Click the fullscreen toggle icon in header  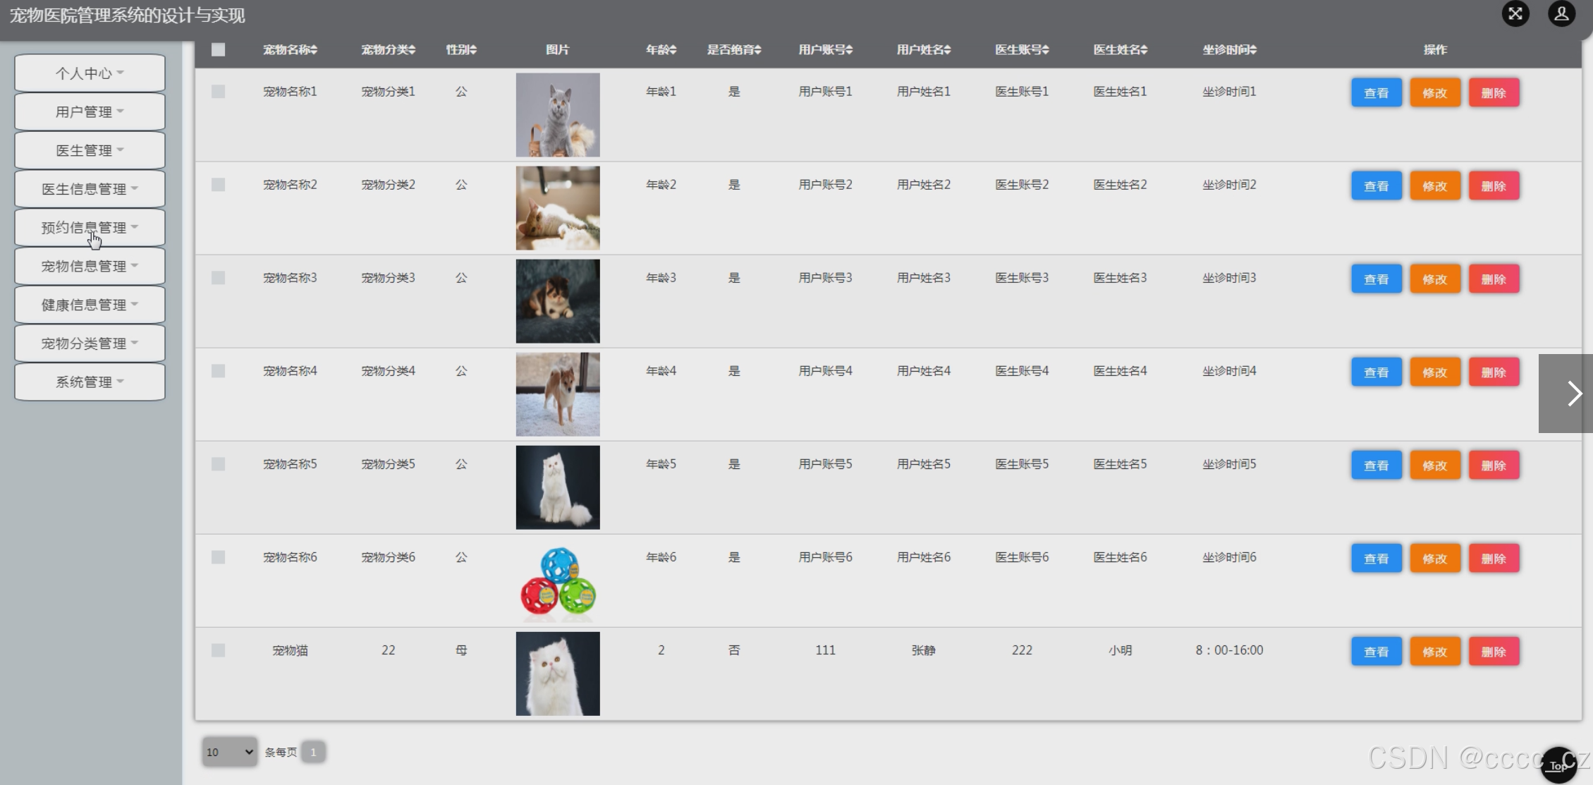pos(1515,14)
